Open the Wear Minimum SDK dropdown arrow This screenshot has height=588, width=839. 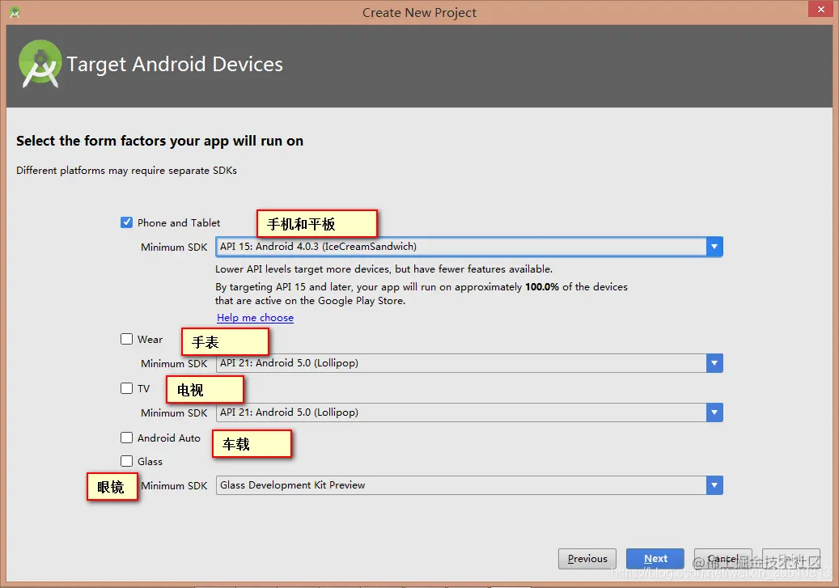(x=714, y=363)
